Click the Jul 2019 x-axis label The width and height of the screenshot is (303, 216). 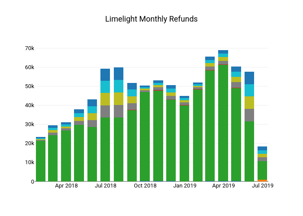[x=263, y=186]
